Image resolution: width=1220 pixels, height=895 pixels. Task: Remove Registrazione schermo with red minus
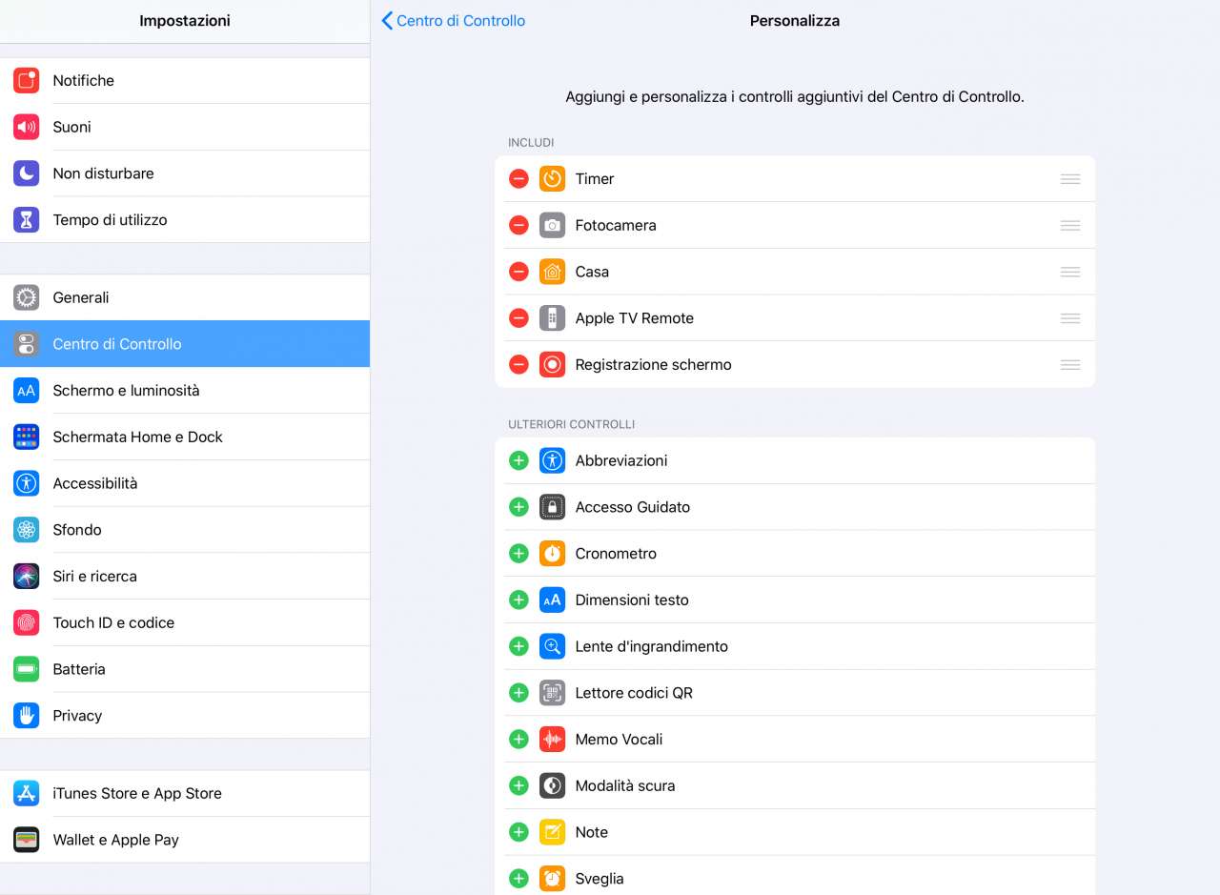pos(518,365)
